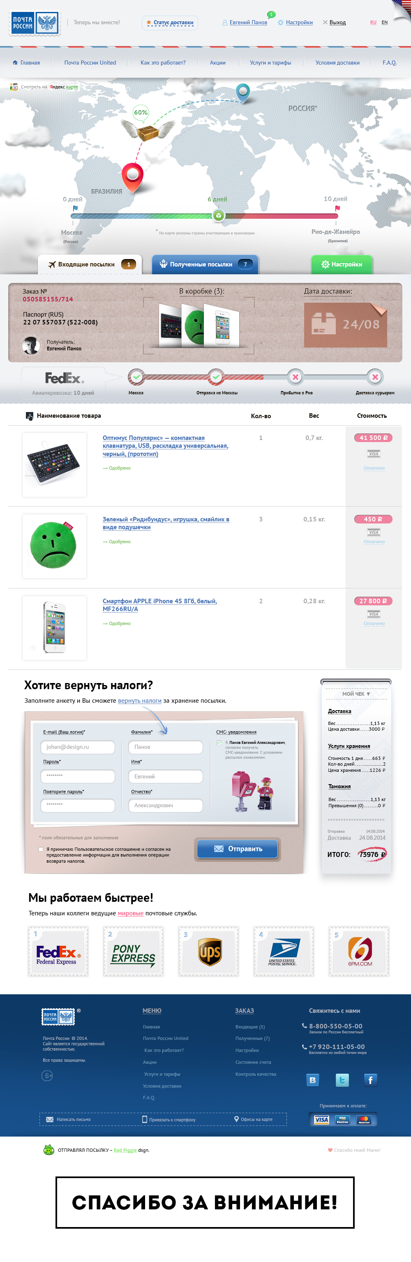Expand the МОЙ ЧЕК receipt dropdown
This screenshot has height=1262, width=411.
click(x=356, y=694)
